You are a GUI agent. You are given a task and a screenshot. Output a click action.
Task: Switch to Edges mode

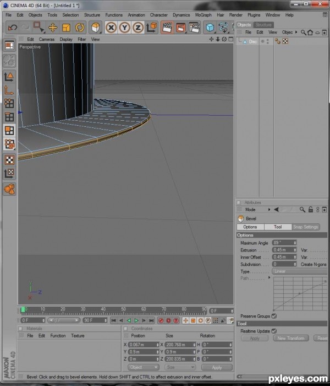coord(9,117)
